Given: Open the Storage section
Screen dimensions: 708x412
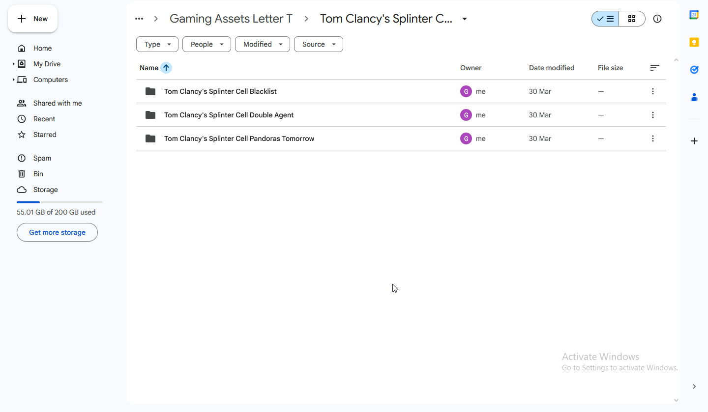Looking at the screenshot, I should pyautogui.click(x=45, y=190).
